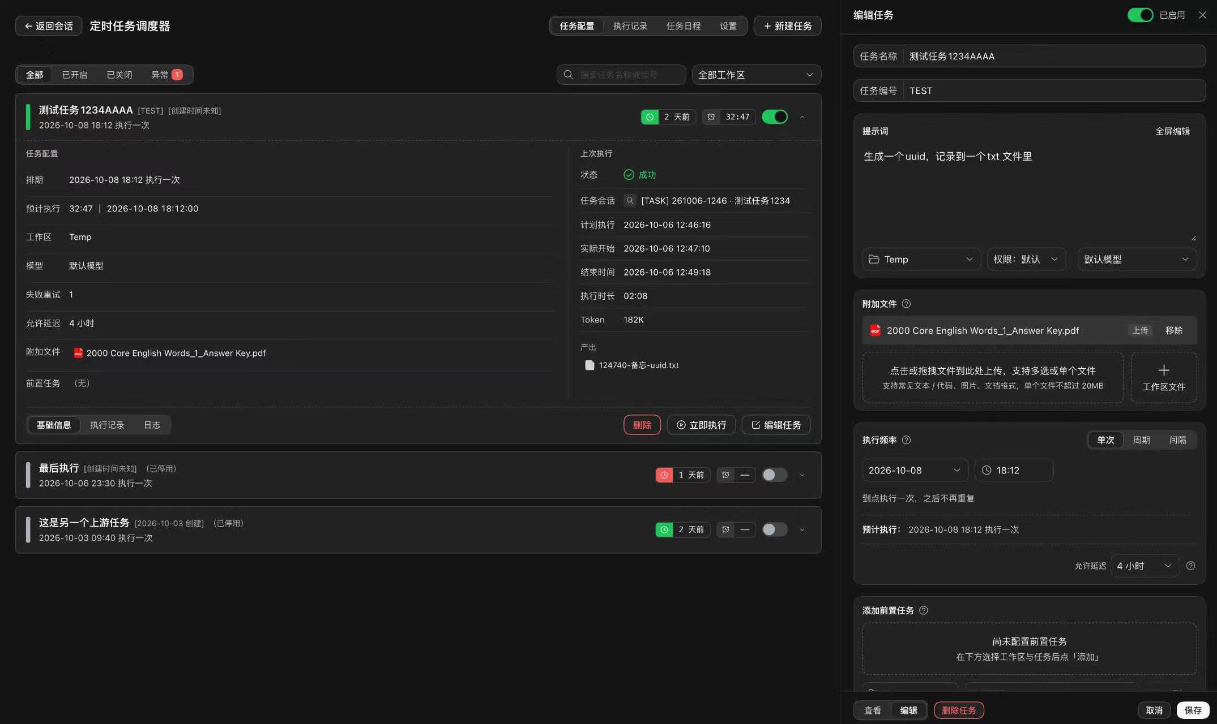
Task: Click the help icon next to 附加文件
Action: pyautogui.click(x=906, y=304)
